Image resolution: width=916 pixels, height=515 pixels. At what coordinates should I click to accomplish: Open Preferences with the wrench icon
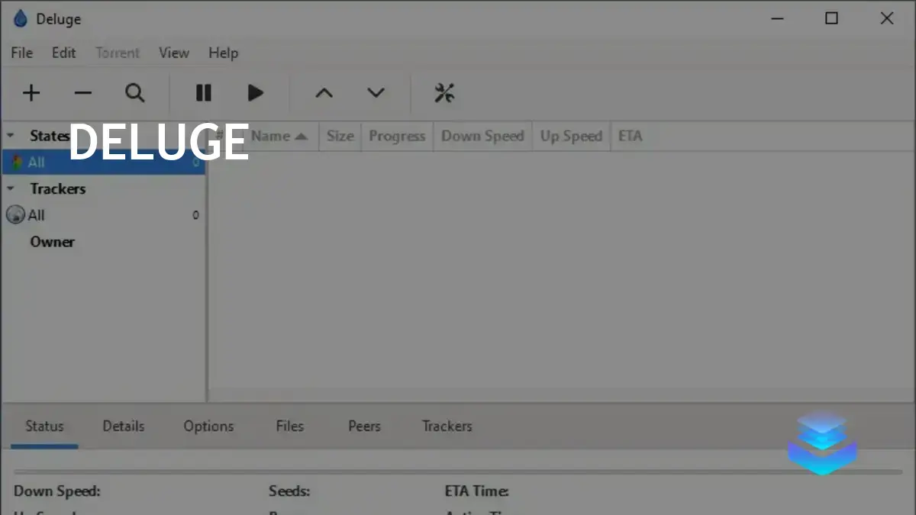(445, 92)
